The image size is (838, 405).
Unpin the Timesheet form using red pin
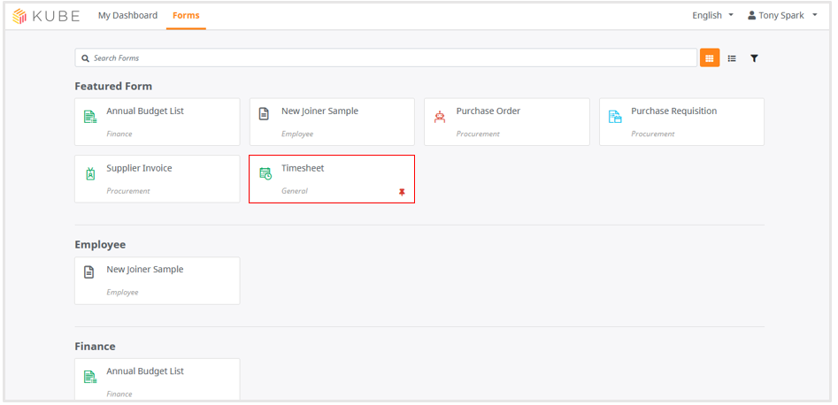click(x=402, y=193)
